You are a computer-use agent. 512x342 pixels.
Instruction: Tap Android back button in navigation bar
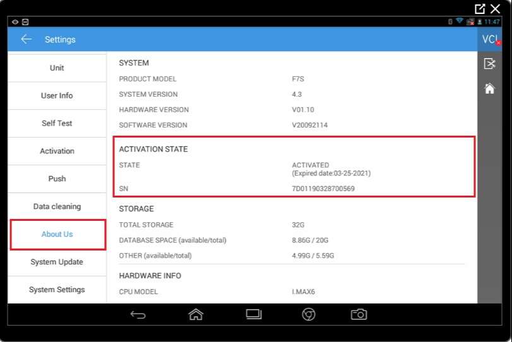click(138, 315)
